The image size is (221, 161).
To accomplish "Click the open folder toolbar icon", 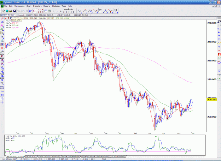I will point(11,11).
